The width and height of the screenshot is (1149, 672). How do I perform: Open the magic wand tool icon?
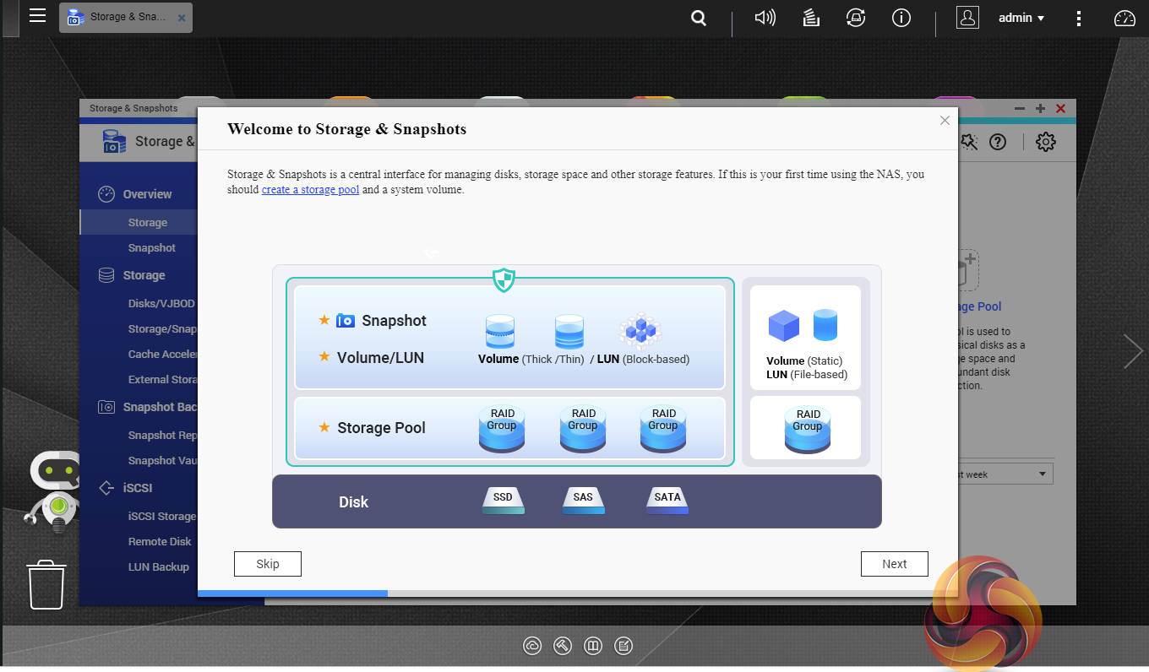click(968, 142)
